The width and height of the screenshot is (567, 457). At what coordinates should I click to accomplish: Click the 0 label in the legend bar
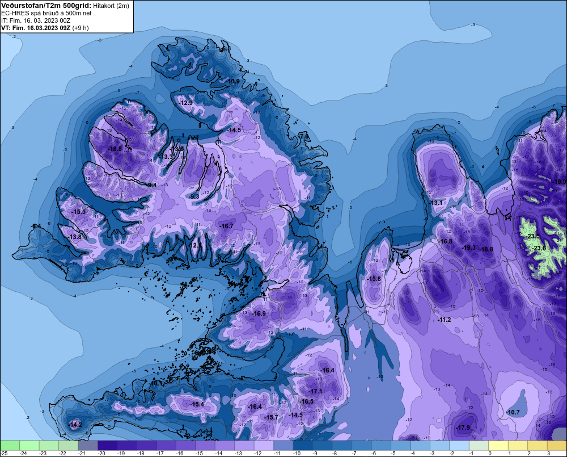490,454
